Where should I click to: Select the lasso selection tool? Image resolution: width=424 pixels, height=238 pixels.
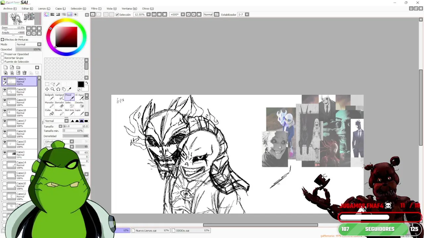click(x=53, y=84)
